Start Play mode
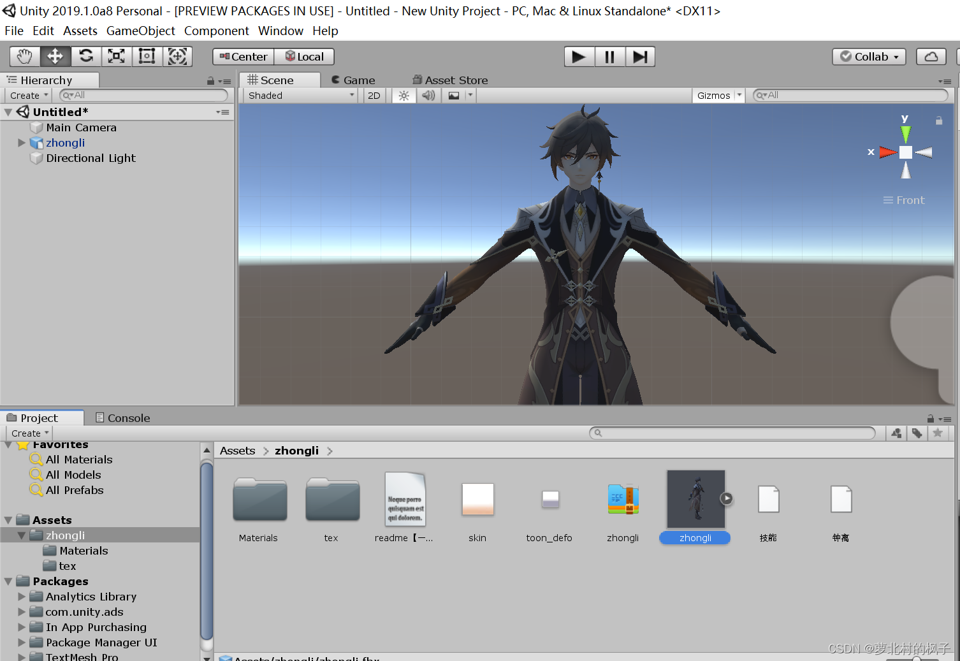Viewport: 960px width, 661px height. pos(579,57)
